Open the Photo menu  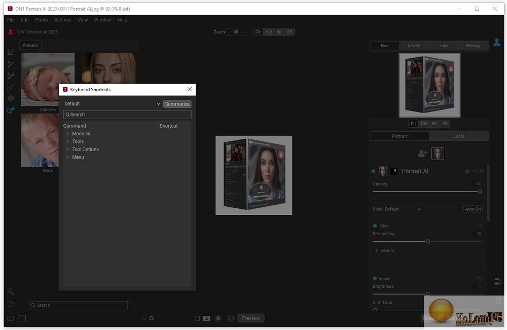click(x=42, y=20)
